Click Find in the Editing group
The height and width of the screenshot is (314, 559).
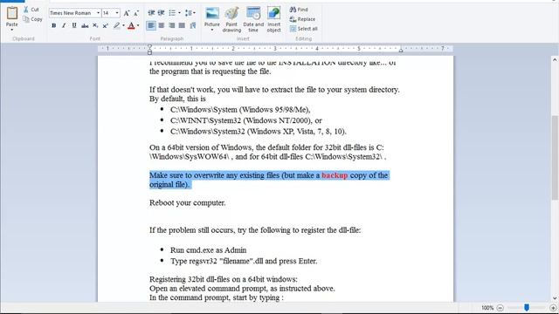point(299,10)
